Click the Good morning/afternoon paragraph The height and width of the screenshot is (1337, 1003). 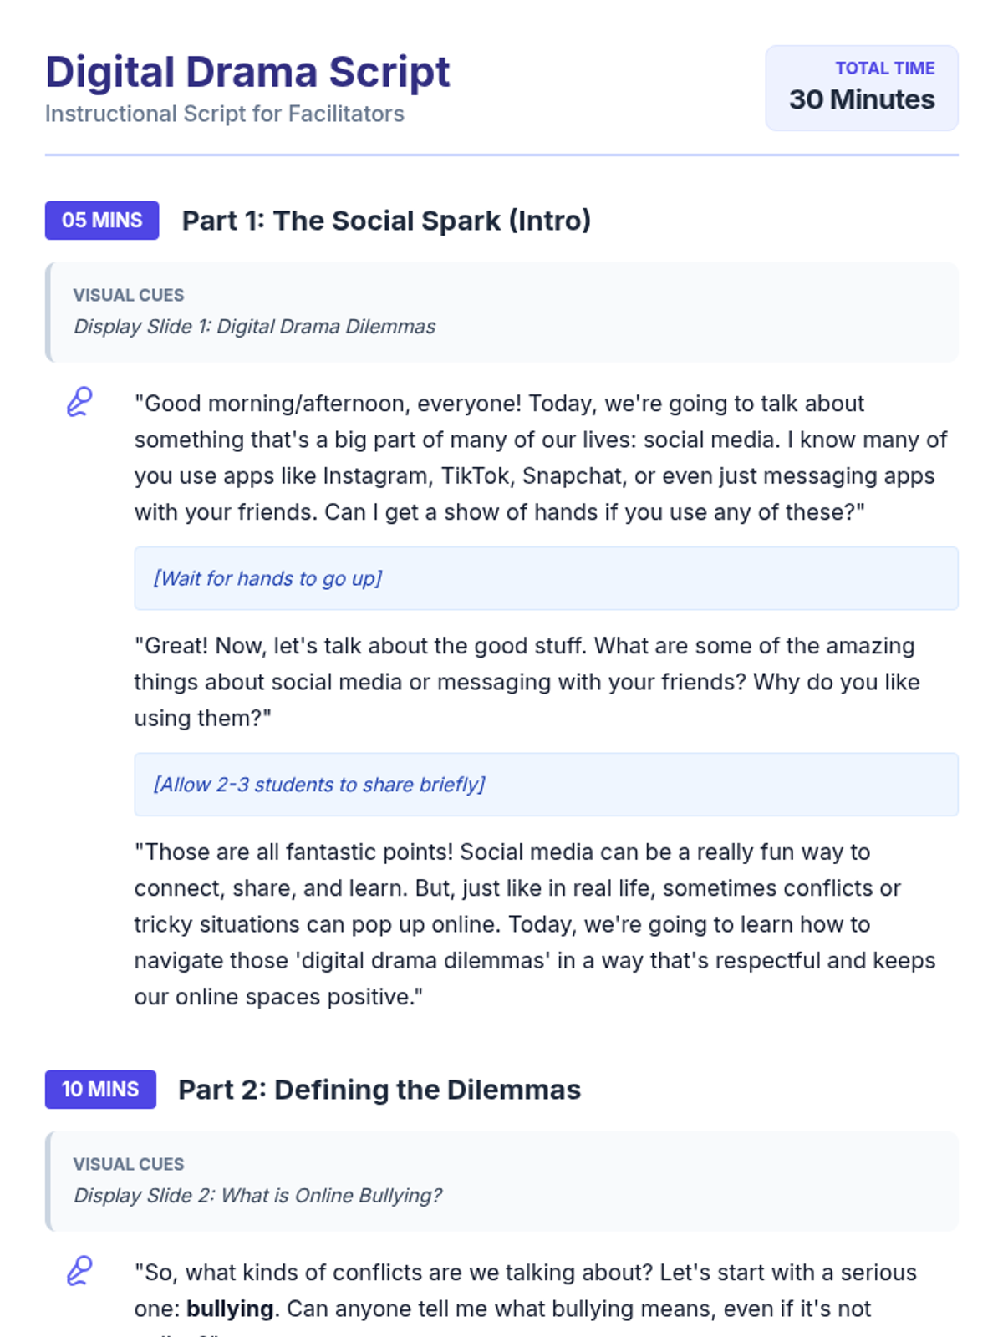pyautogui.click(x=542, y=458)
